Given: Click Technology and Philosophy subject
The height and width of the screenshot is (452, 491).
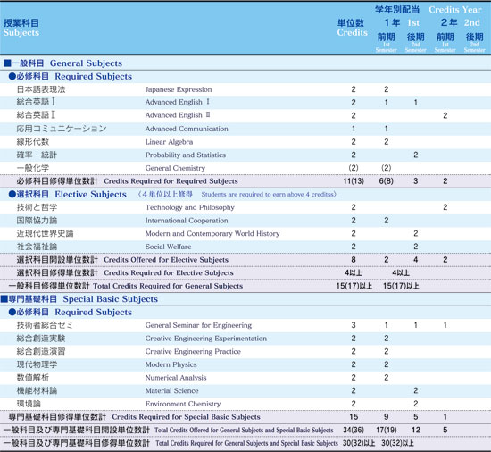Looking at the screenshot, I should (190, 207).
